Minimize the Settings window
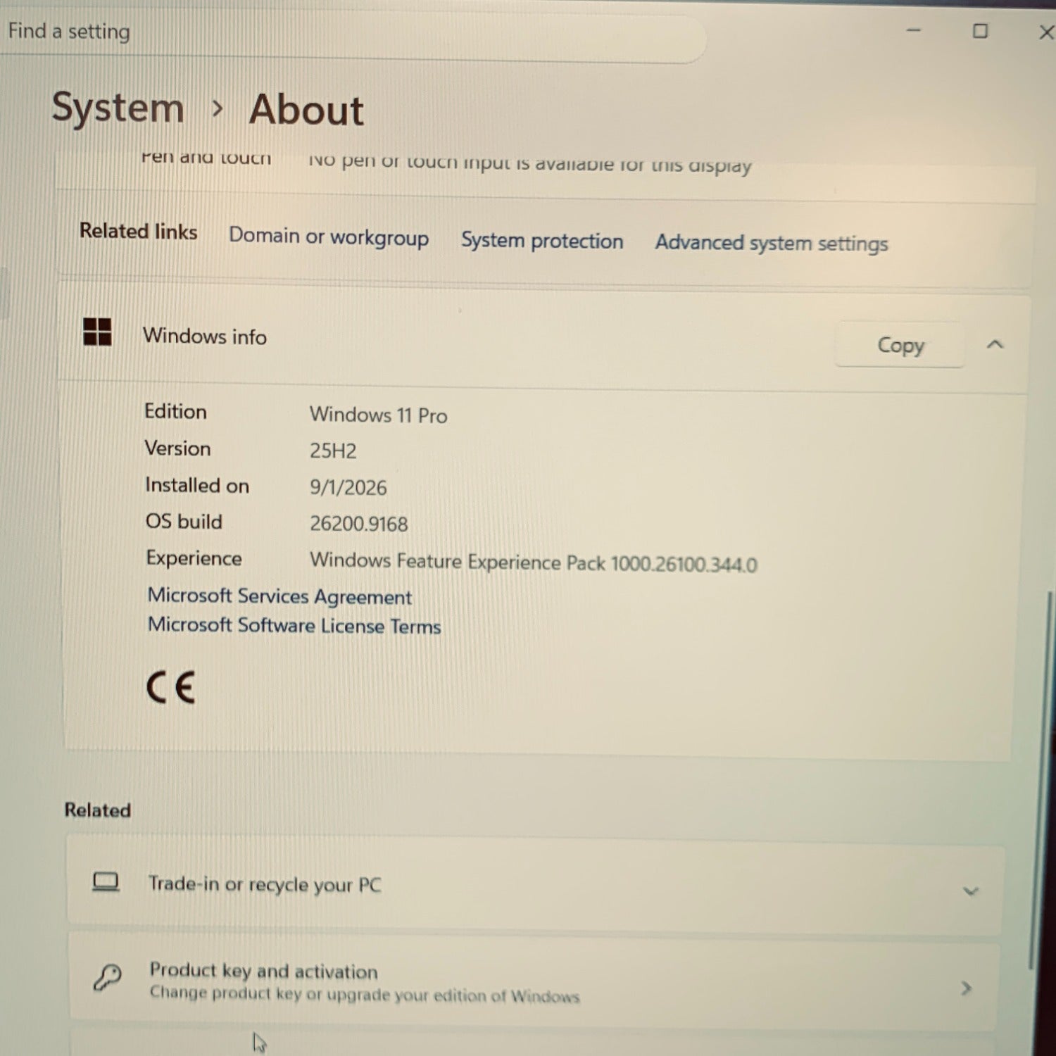This screenshot has width=1056, height=1056. click(x=914, y=30)
